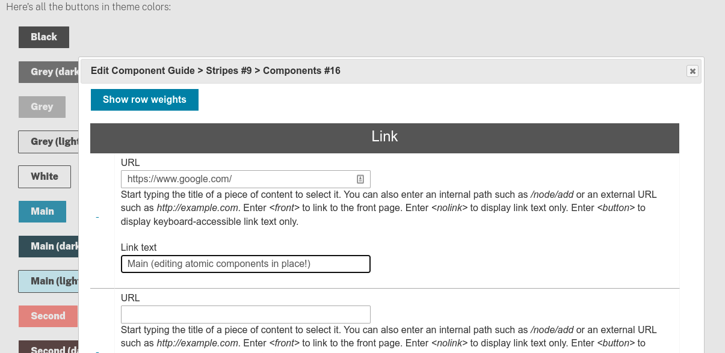Click the dark Link section header
Image resolution: width=725 pixels, height=353 pixels.
384,138
